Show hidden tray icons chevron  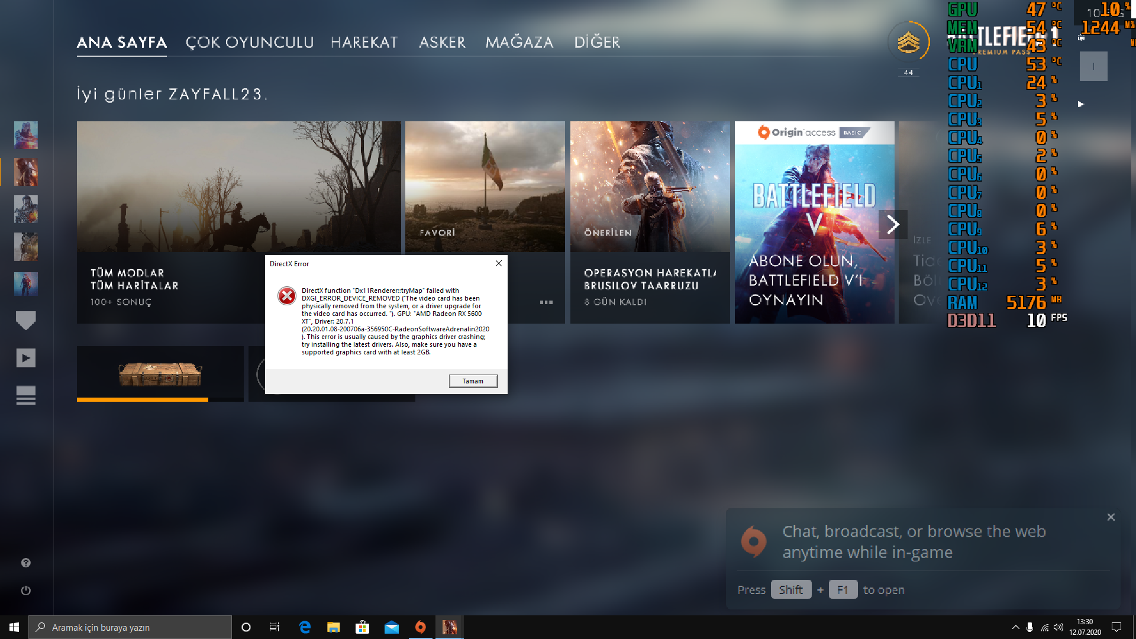click(1015, 627)
